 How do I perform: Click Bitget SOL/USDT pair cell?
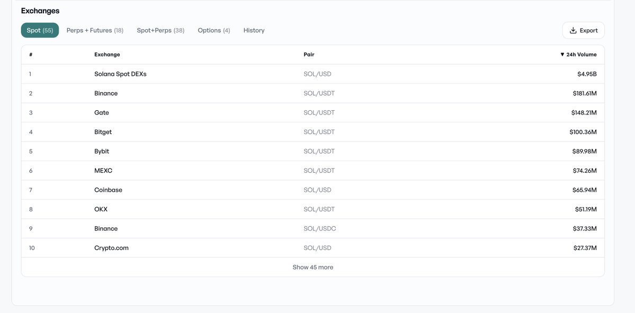point(319,132)
